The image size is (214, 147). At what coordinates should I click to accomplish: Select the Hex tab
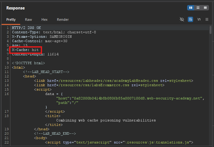click(44, 20)
